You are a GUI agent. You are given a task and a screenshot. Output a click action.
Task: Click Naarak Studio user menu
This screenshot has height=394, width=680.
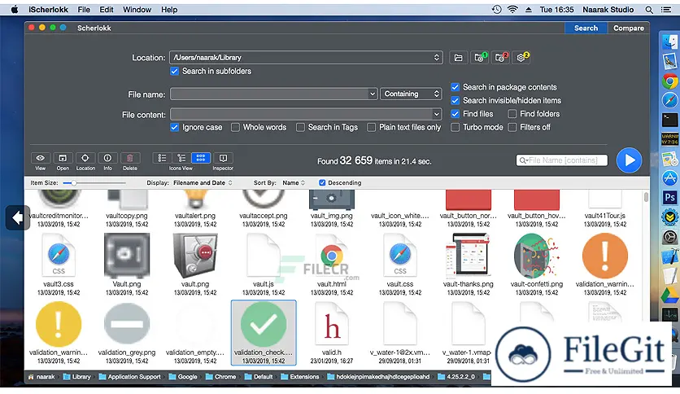point(608,10)
